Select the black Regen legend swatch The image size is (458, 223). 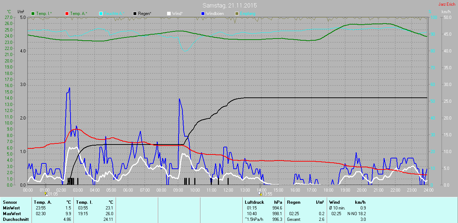[135, 14]
